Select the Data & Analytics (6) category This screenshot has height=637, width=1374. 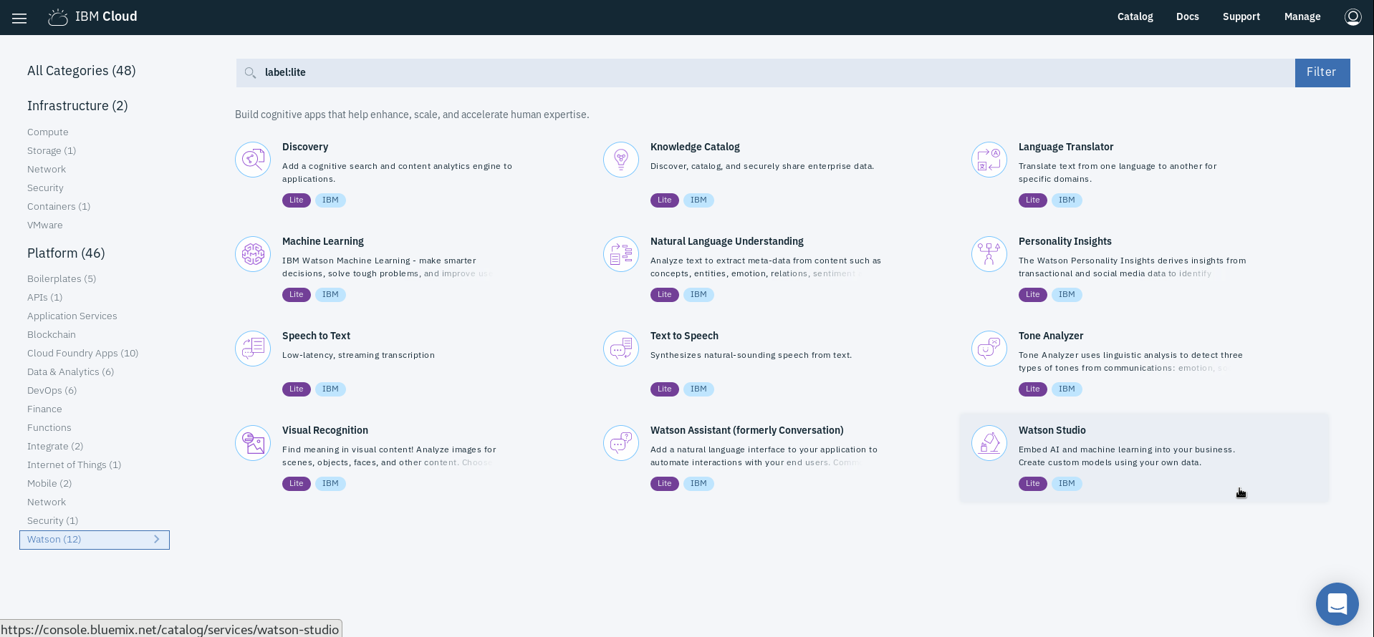pyautogui.click(x=71, y=372)
